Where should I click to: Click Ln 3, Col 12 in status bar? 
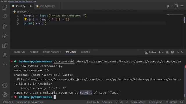point(93,102)
